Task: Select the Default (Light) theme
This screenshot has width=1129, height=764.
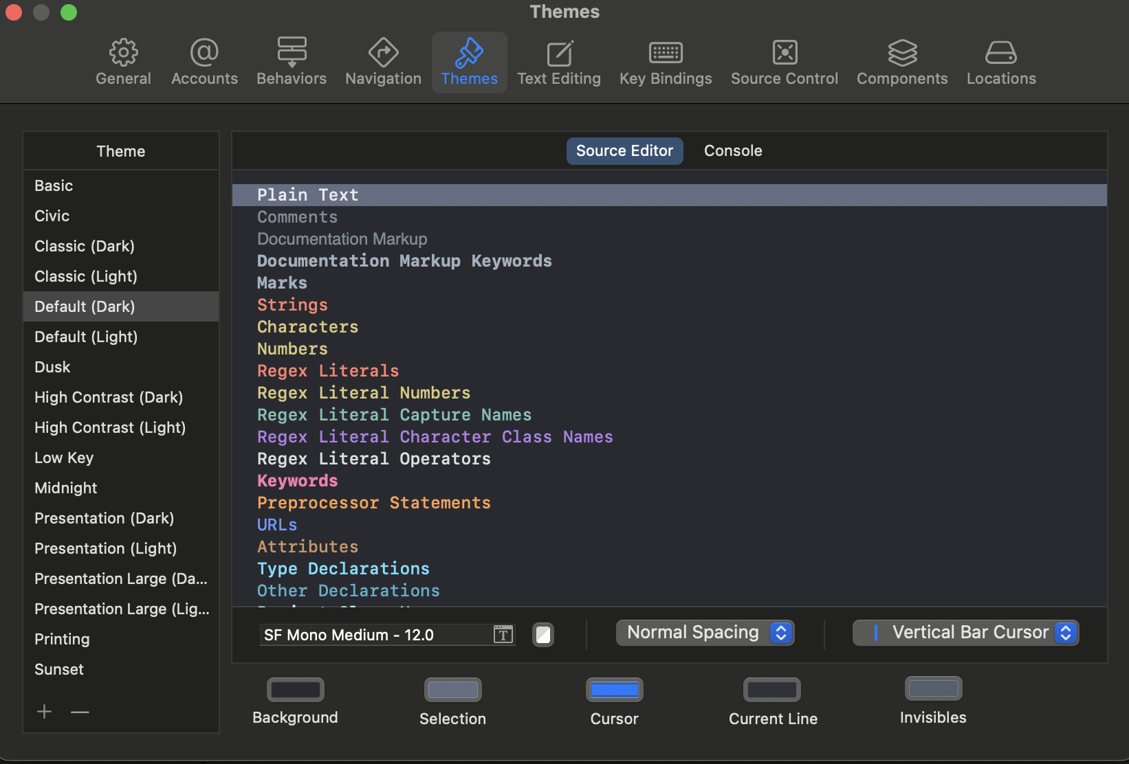Action: point(121,337)
